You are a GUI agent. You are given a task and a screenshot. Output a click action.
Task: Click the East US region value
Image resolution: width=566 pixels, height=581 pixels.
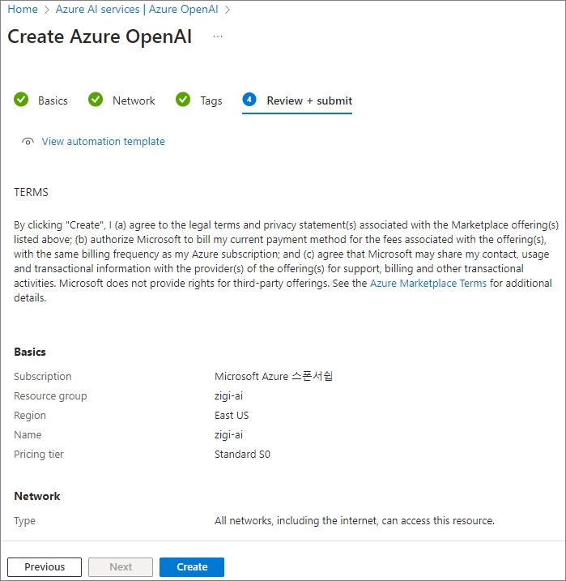(232, 416)
